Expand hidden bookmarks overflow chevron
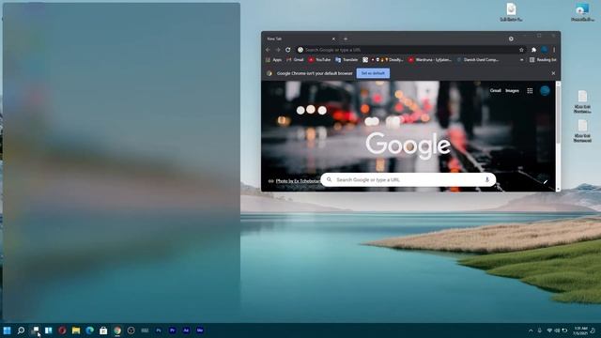Viewport: 601px width, 338px height. (x=521, y=60)
